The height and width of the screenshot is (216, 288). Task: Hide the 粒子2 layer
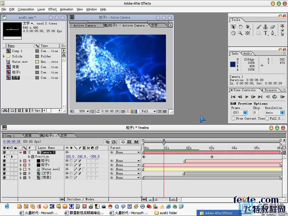click(x=4, y=161)
